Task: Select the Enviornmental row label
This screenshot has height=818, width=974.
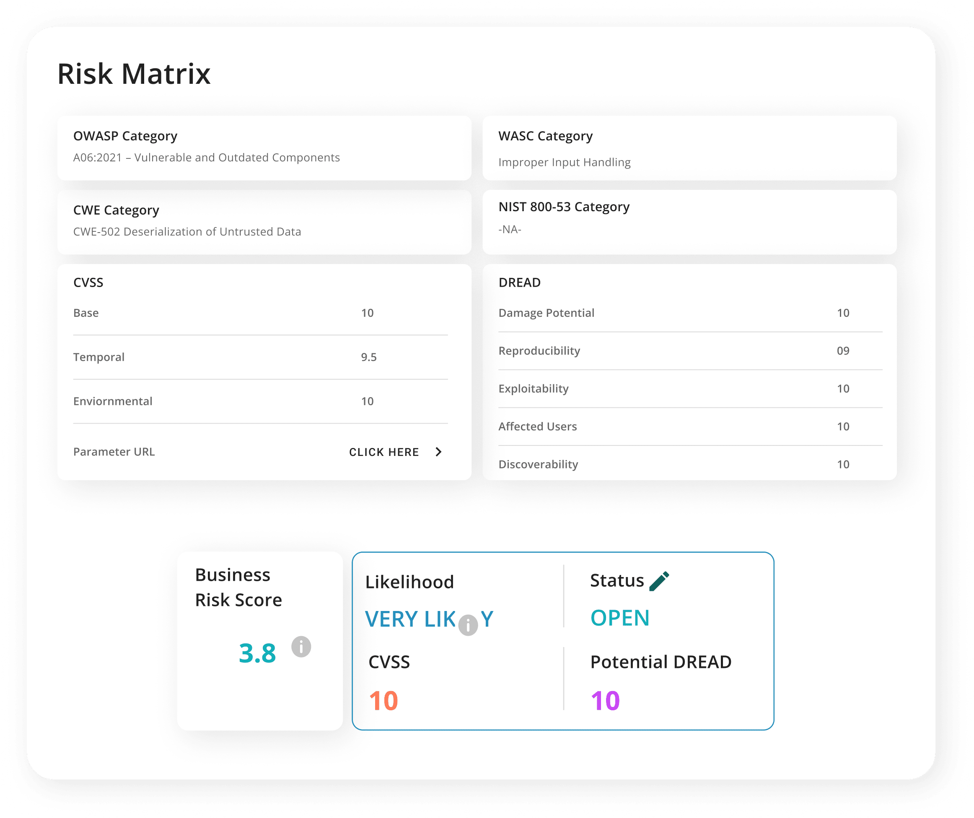Action: tap(113, 401)
